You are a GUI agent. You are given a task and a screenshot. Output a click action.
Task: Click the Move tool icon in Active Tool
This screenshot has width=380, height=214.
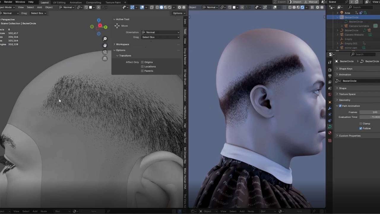(117, 26)
